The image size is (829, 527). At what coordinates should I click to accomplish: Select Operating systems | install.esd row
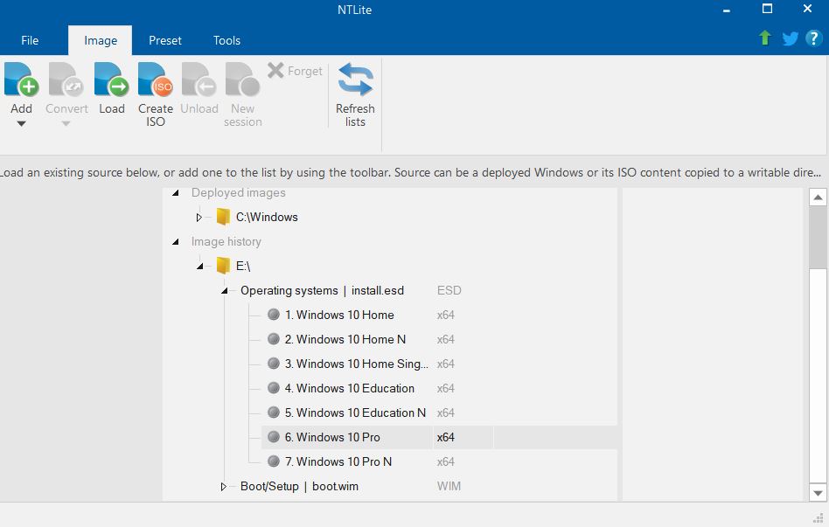(322, 291)
